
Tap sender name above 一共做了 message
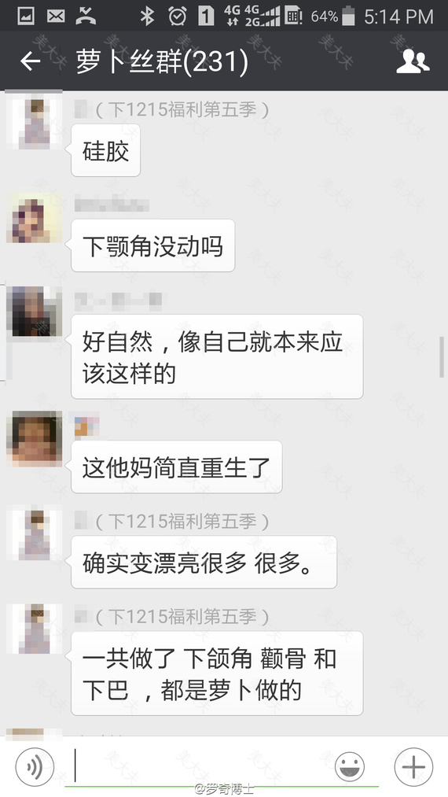pyautogui.click(x=173, y=617)
